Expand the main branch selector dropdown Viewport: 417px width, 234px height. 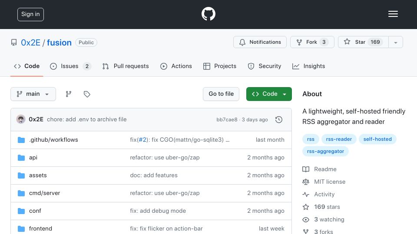(33, 94)
